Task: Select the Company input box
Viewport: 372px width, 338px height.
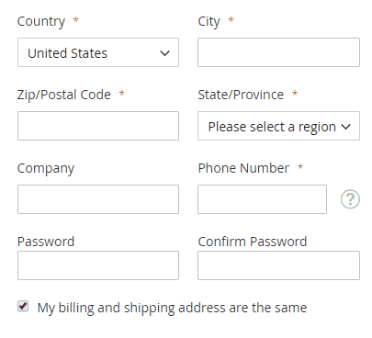Action: click(x=98, y=199)
